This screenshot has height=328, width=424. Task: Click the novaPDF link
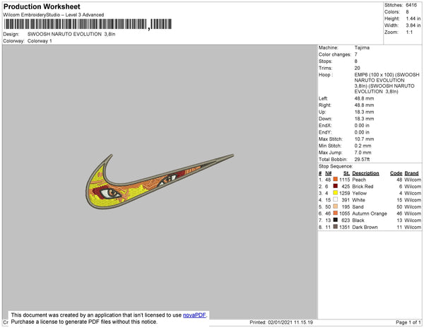tap(194, 315)
